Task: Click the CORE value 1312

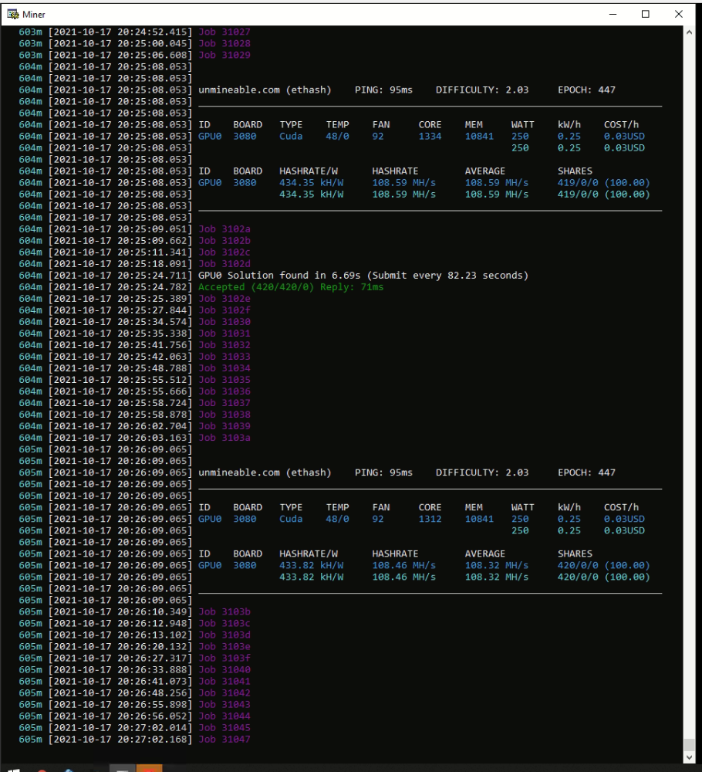Action: [430, 519]
